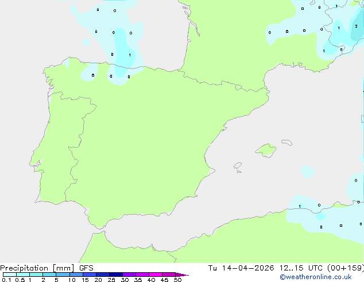This screenshot has height=282, width=364.
Task: Click the legend label "25"
Action: (x=111, y=280)
